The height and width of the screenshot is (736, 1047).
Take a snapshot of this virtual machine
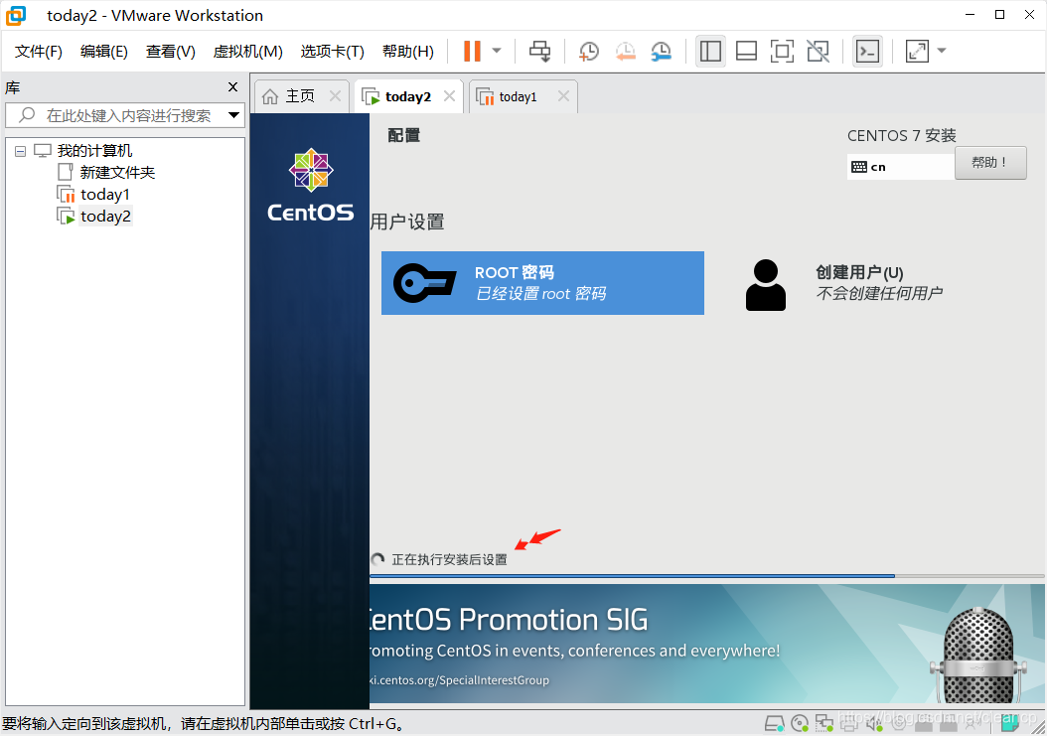(588, 51)
